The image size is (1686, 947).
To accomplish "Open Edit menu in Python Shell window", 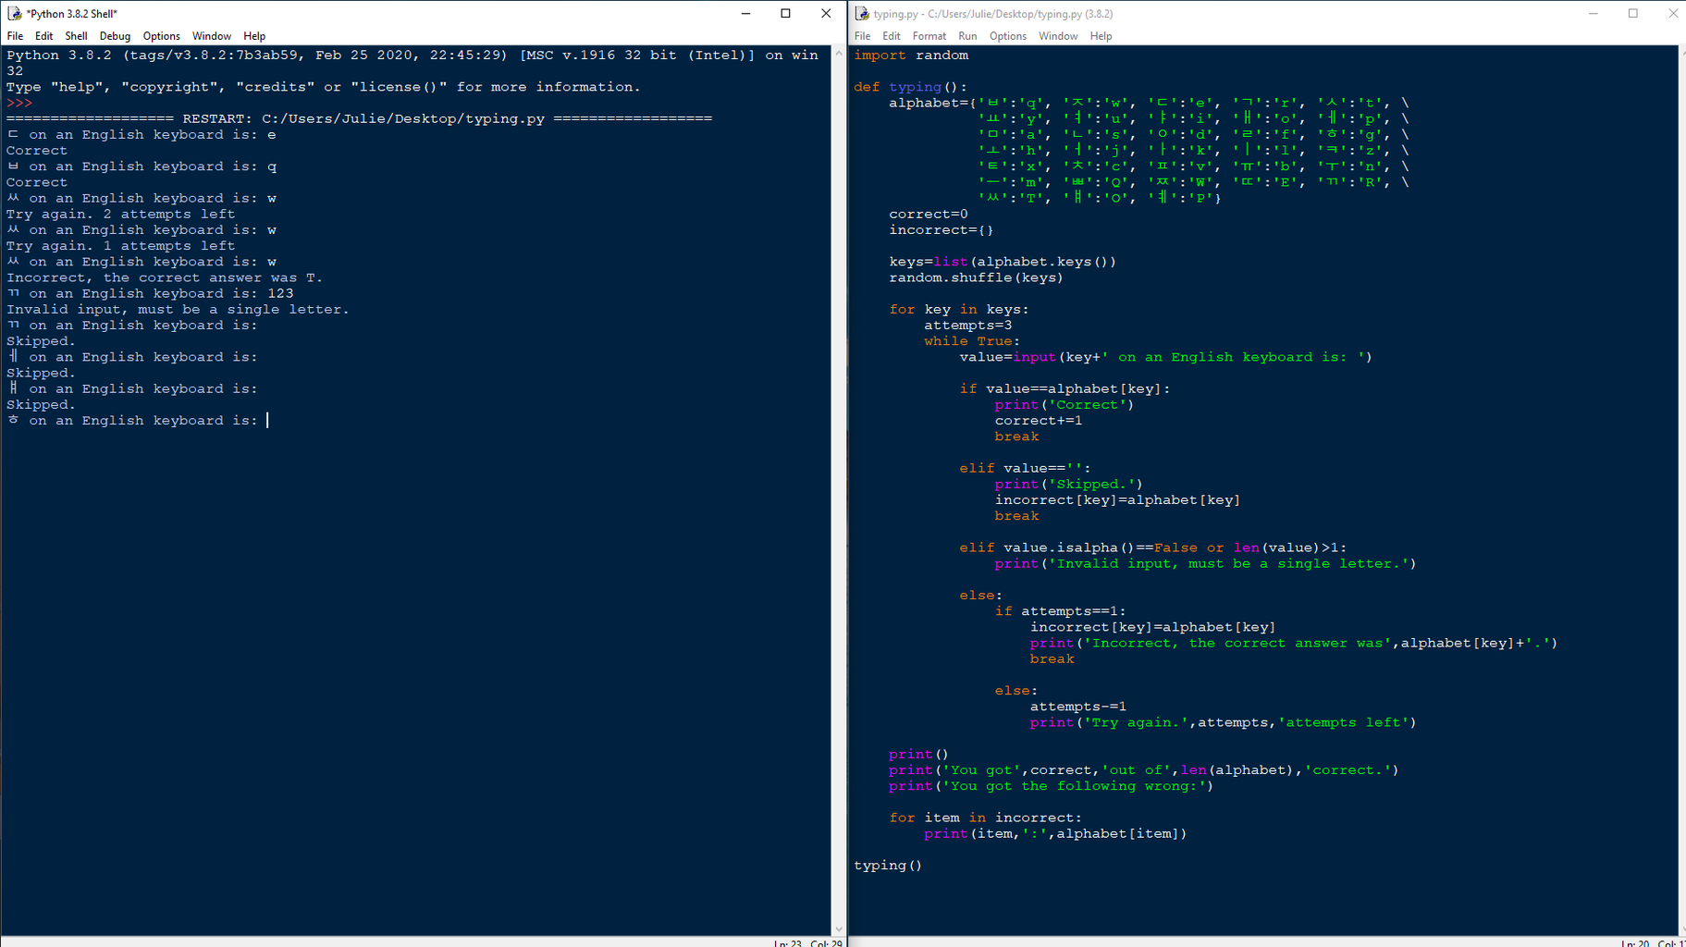I will 43,36.
